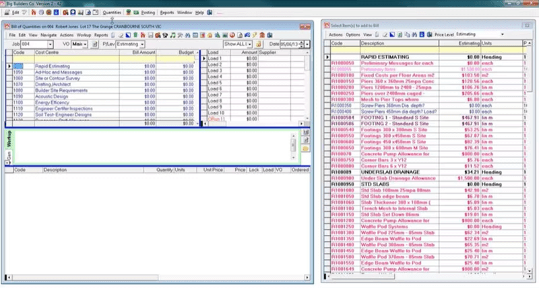Image resolution: width=539 pixels, height=288 pixels.
Task: Click the crossed tools icon in Bill toolbar
Action: pos(180,35)
